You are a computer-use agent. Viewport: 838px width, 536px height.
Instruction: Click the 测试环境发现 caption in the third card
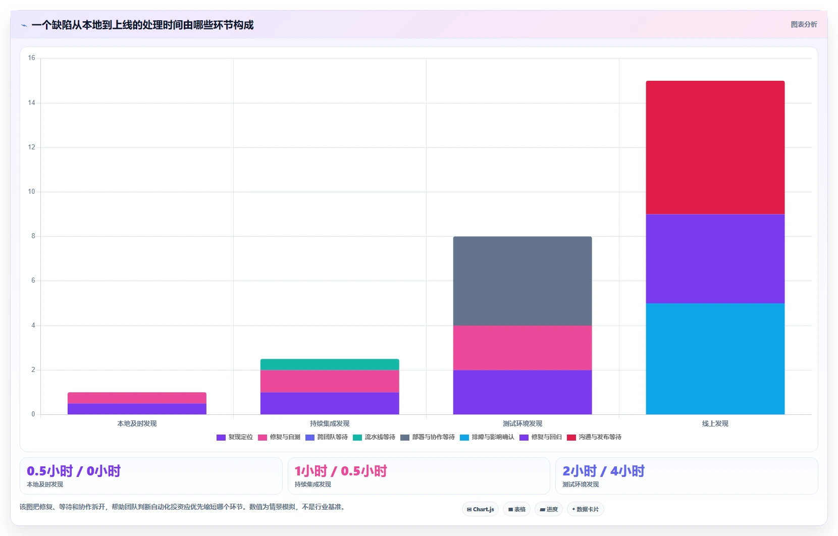click(581, 485)
